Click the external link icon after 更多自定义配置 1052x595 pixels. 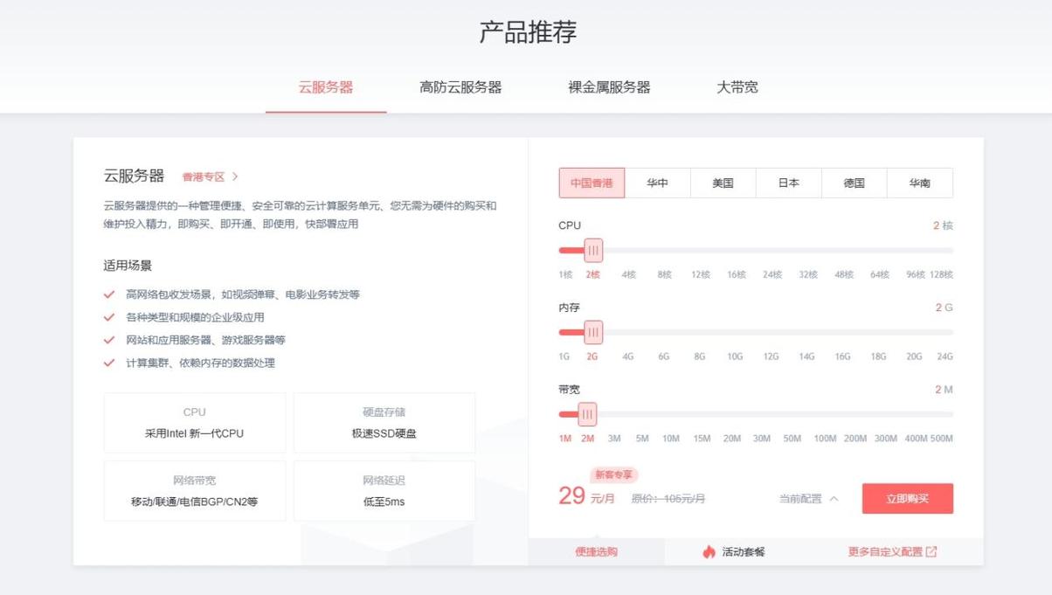click(x=931, y=552)
